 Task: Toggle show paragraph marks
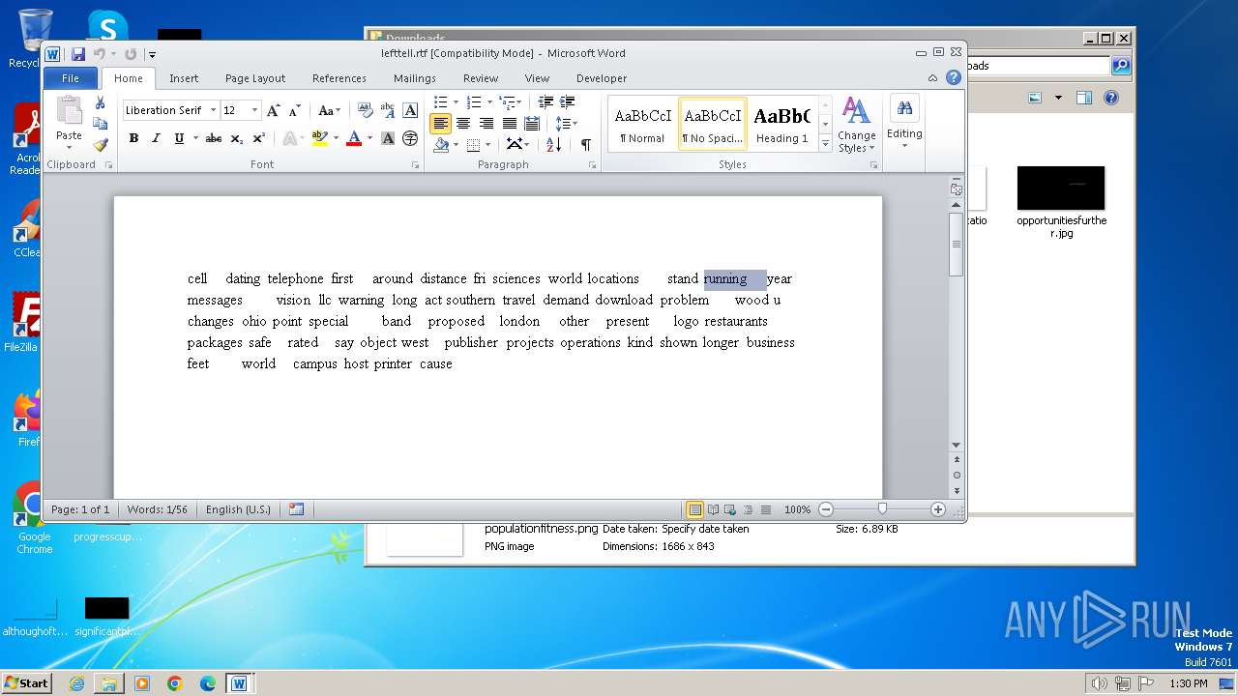point(586,144)
